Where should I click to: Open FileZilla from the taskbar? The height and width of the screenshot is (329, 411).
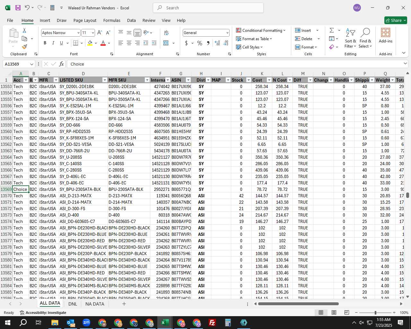coord(212,323)
